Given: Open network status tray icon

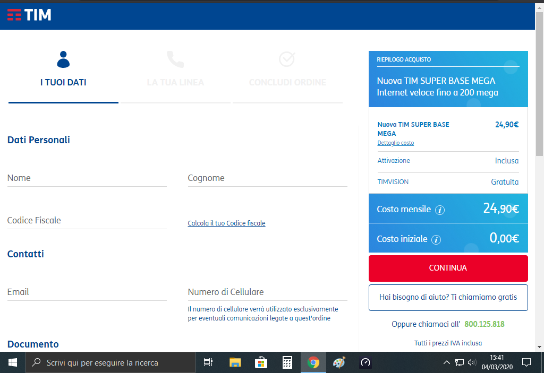Looking at the screenshot, I should (x=460, y=362).
